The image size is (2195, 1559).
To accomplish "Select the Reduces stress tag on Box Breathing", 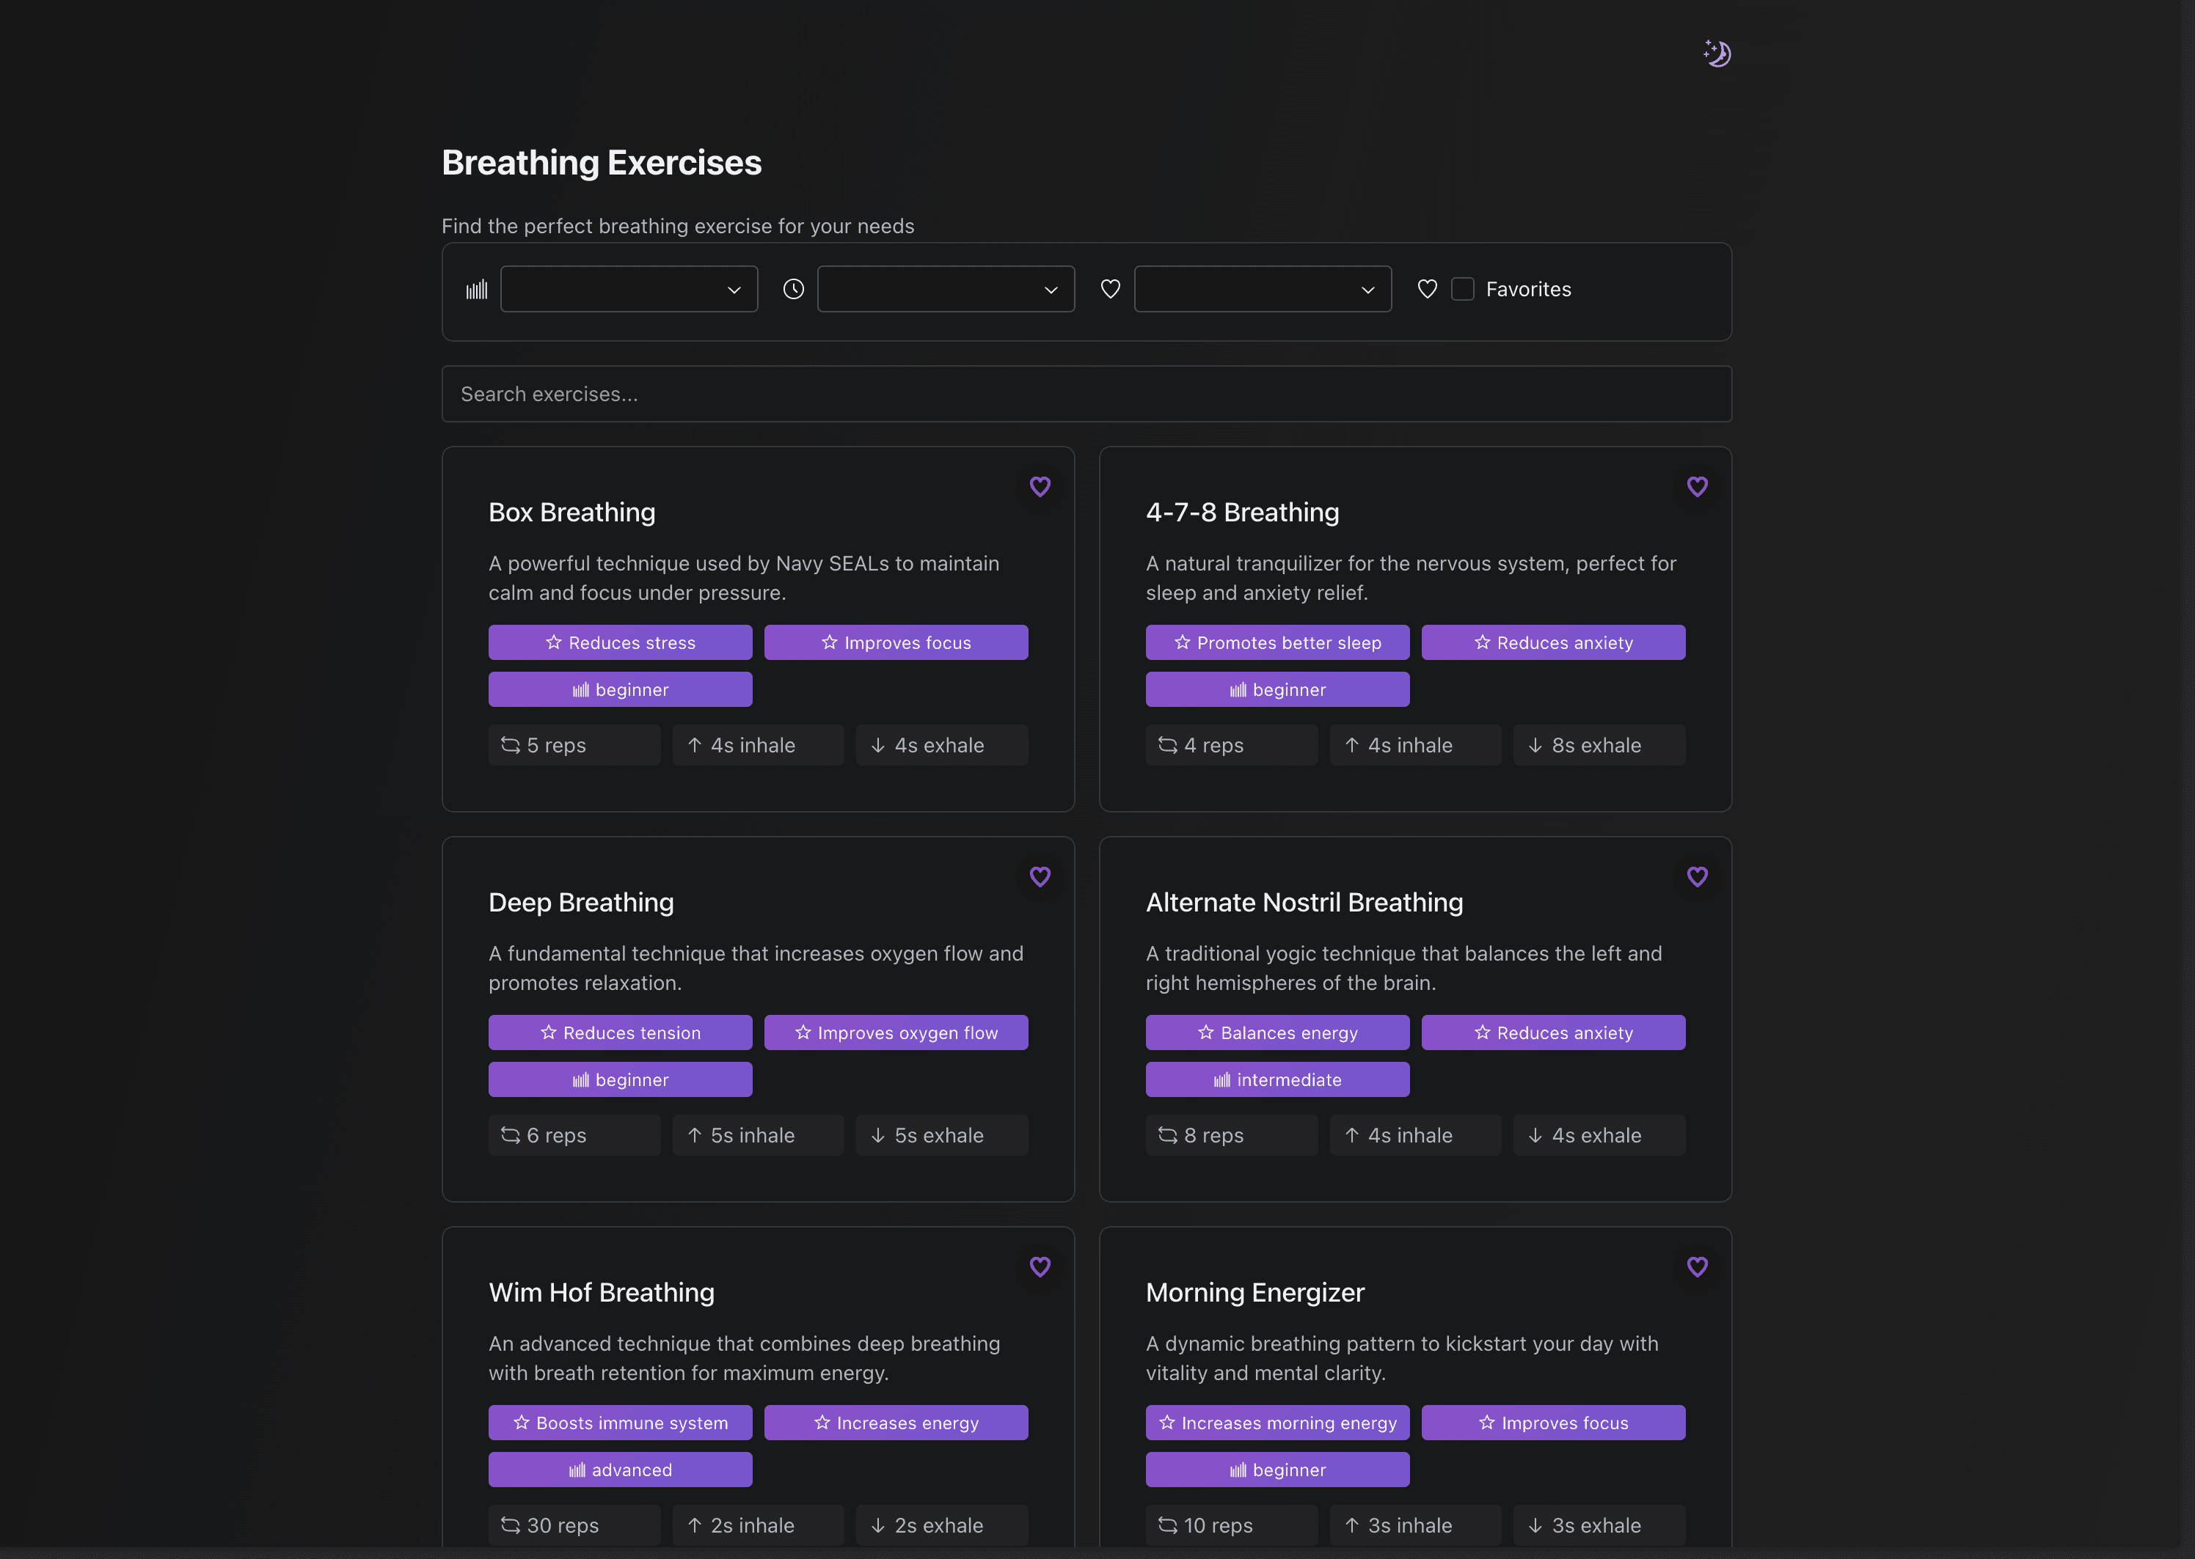I will click(621, 642).
